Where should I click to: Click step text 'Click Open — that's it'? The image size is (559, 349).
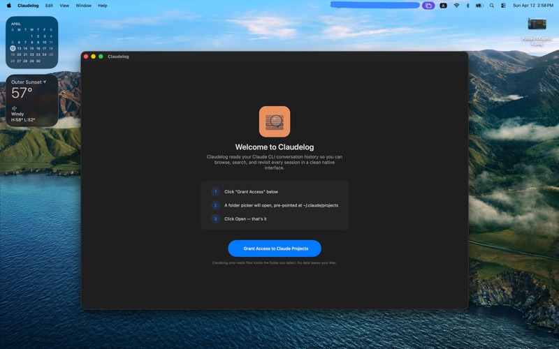coord(245,218)
